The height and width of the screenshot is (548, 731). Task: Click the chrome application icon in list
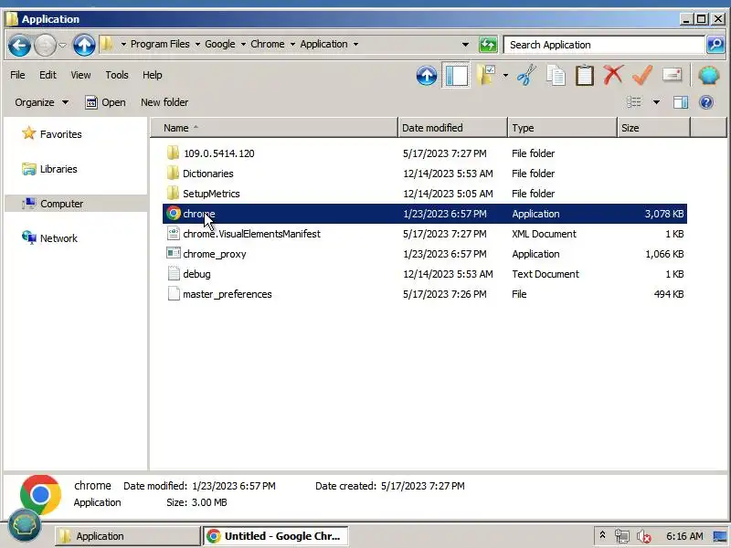174,214
